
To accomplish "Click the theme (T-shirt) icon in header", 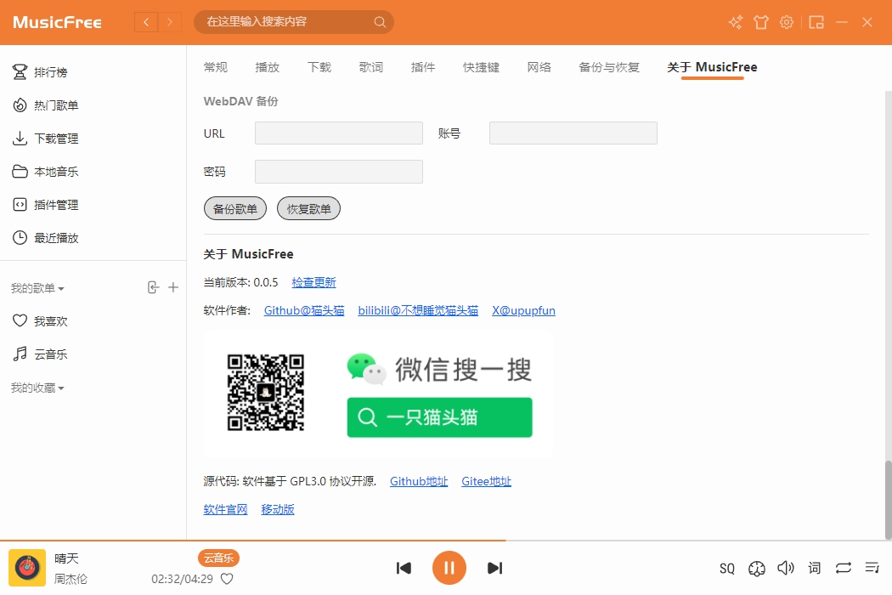I will click(761, 22).
